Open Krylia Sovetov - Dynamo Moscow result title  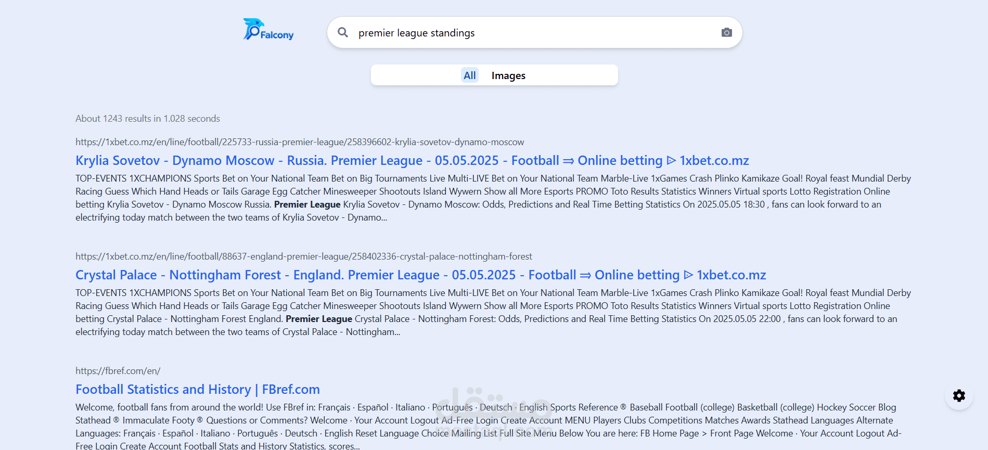point(412,160)
